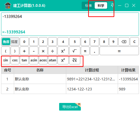Switch to 标准 standard mode
This screenshot has width=140, height=113.
click(88, 6)
